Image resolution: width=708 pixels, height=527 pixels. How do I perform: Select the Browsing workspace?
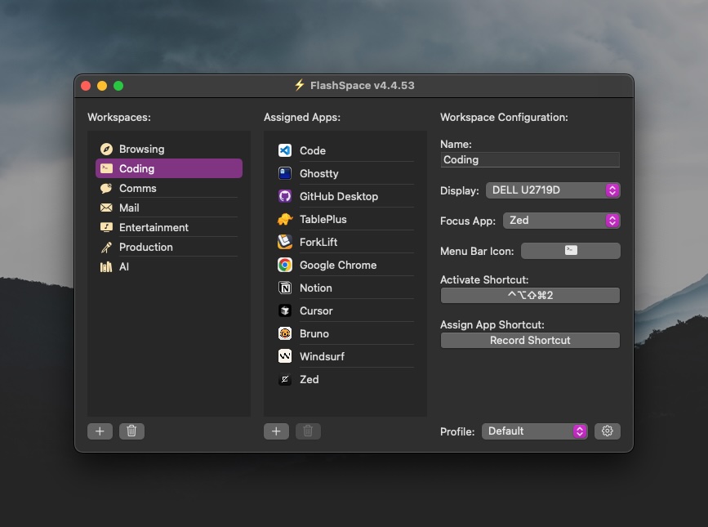(x=169, y=149)
